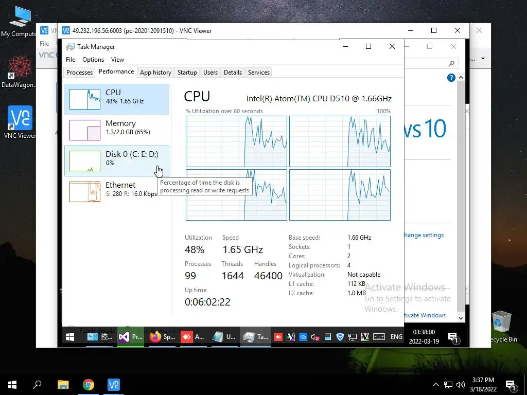Screen dimensions: 527x395
Task: Select the Performance tab
Action: 116,71
